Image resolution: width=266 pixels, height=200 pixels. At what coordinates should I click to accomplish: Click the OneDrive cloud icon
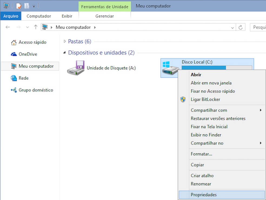14,54
